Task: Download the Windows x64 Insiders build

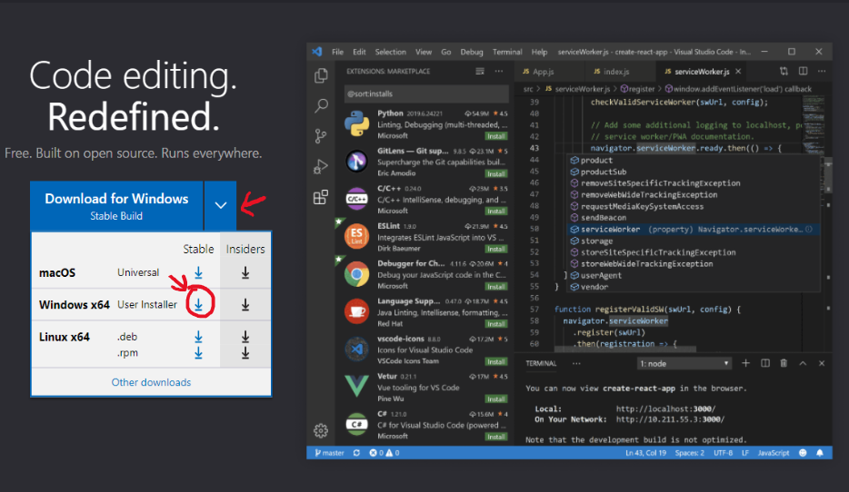Action: pyautogui.click(x=245, y=305)
